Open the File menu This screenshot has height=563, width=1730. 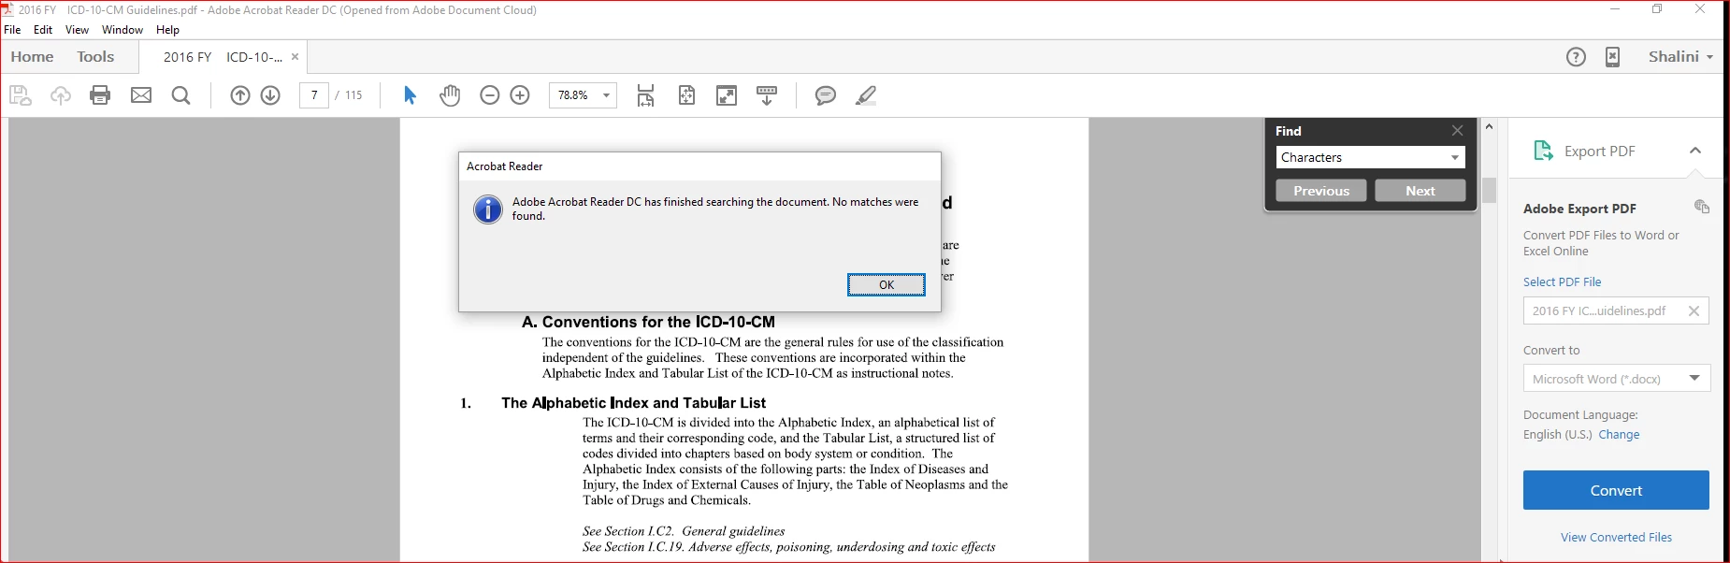pos(12,30)
